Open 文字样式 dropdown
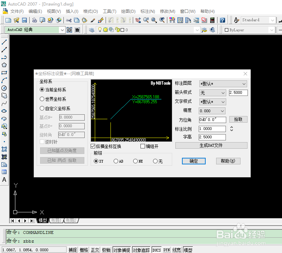282x253 pixels. (x=213, y=102)
